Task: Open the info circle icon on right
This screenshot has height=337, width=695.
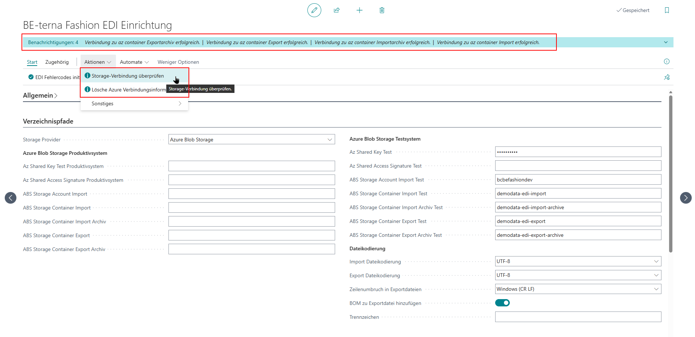Action: point(667,62)
